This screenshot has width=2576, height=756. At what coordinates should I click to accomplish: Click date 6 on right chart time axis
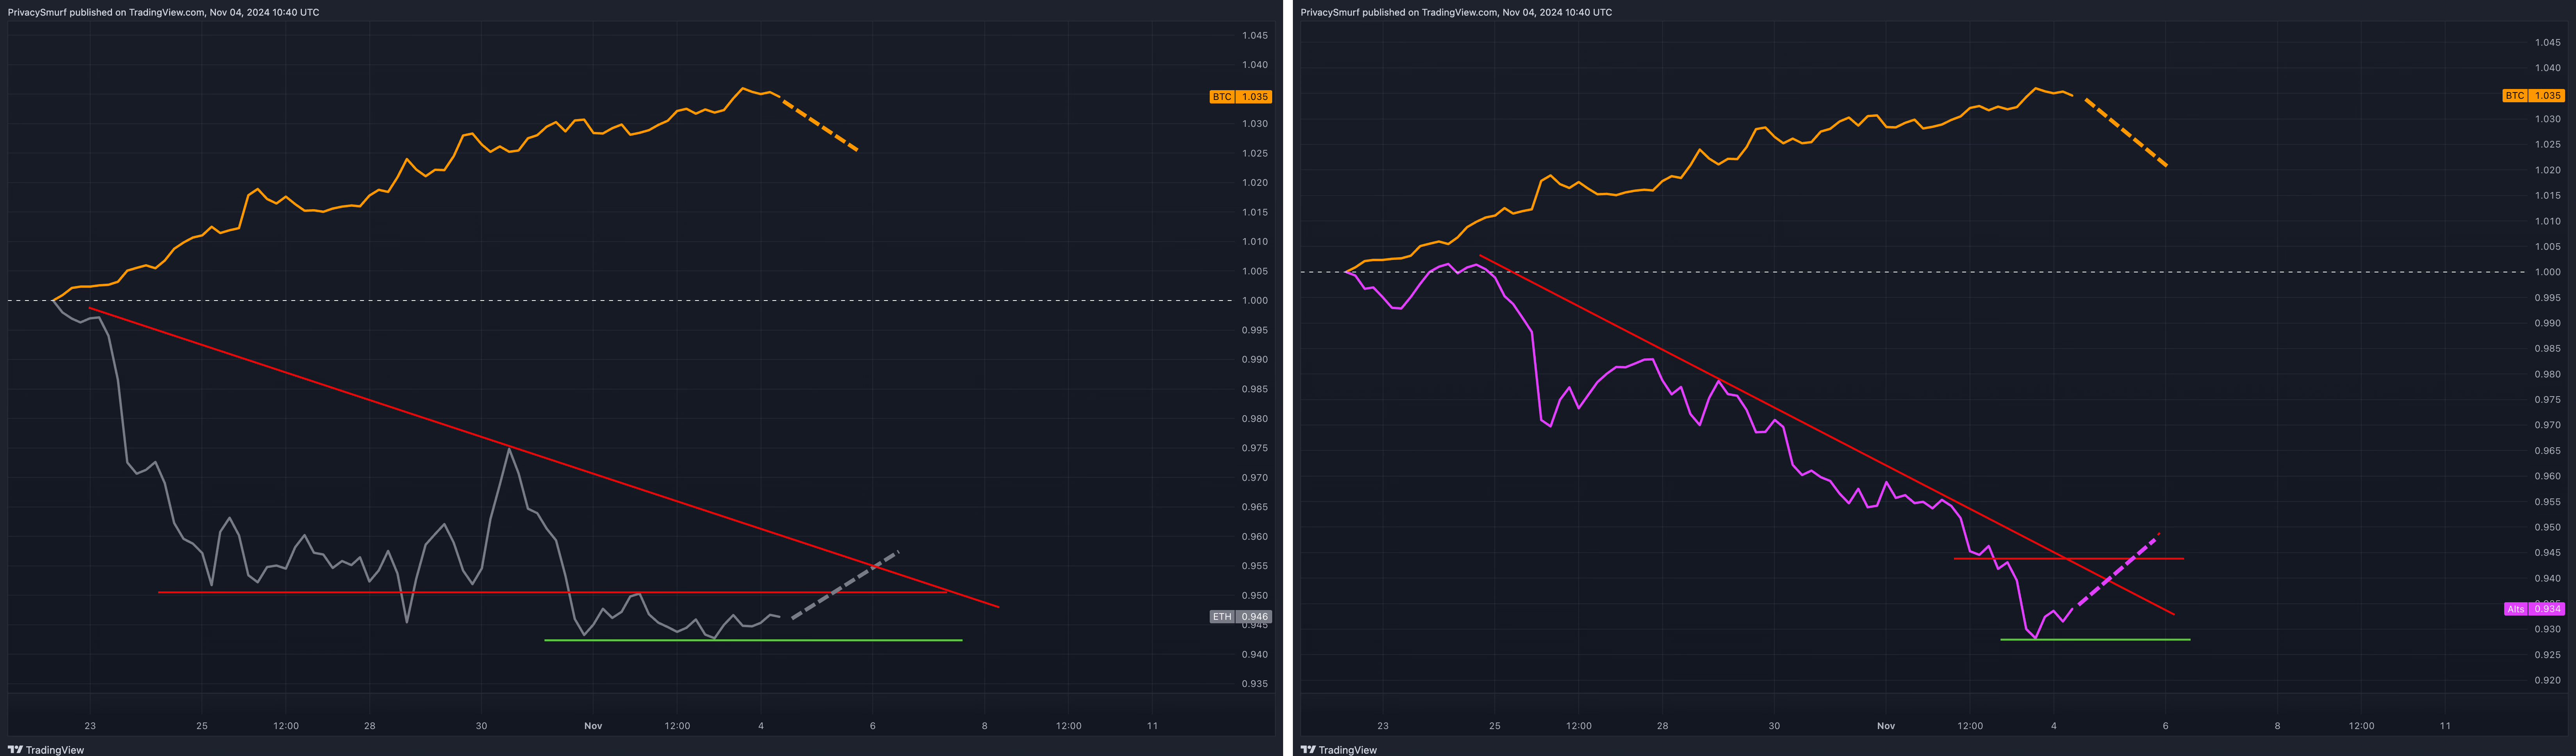tap(2166, 726)
